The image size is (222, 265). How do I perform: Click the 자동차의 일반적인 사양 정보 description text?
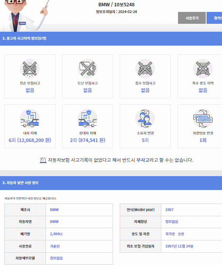tap(31, 198)
